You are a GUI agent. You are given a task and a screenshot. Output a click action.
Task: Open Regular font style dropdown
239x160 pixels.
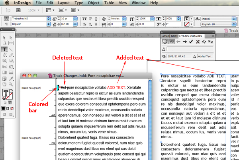(x=49, y=24)
